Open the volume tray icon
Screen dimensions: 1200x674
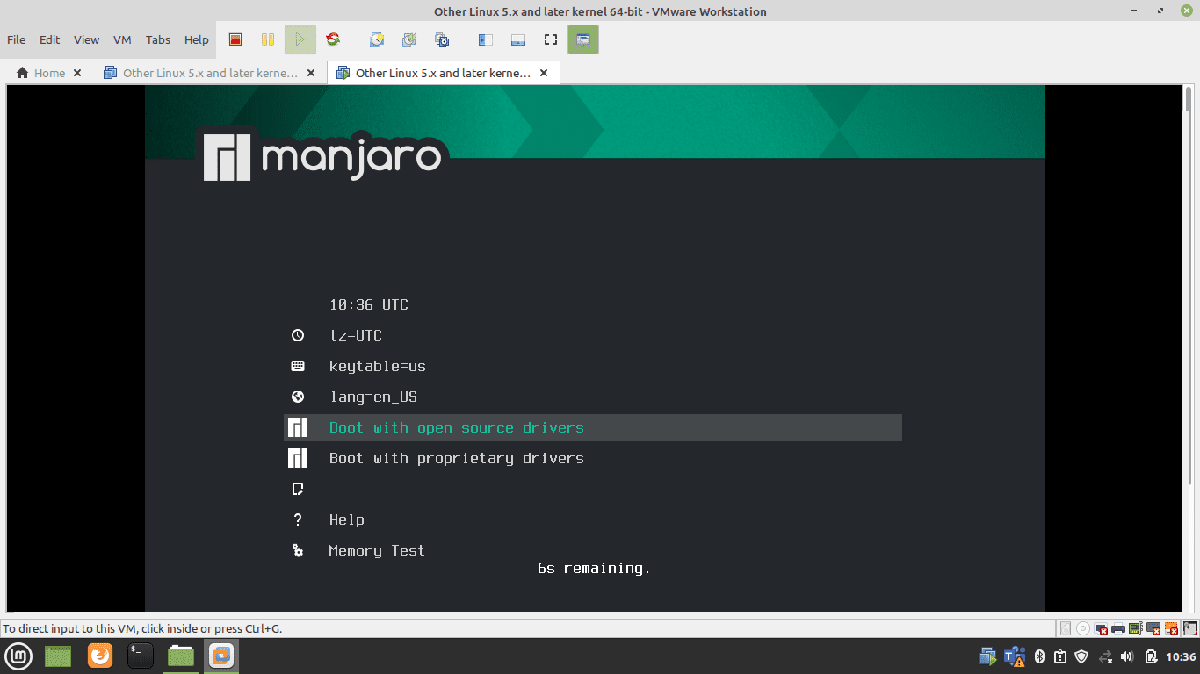(x=1128, y=656)
